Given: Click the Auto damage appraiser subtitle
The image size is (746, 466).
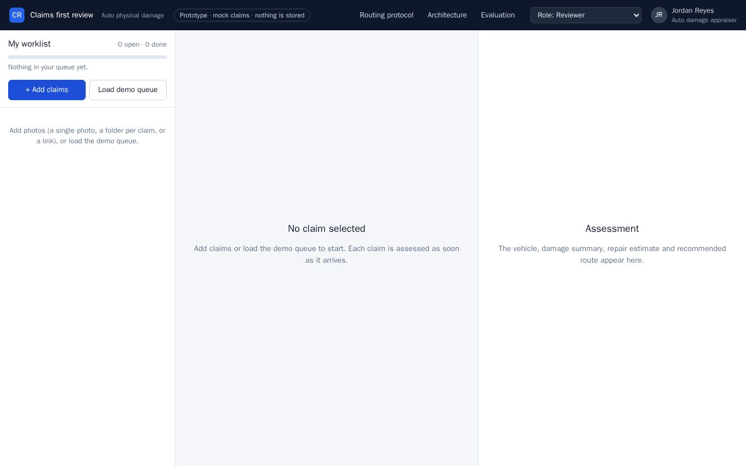Looking at the screenshot, I should click(704, 20).
